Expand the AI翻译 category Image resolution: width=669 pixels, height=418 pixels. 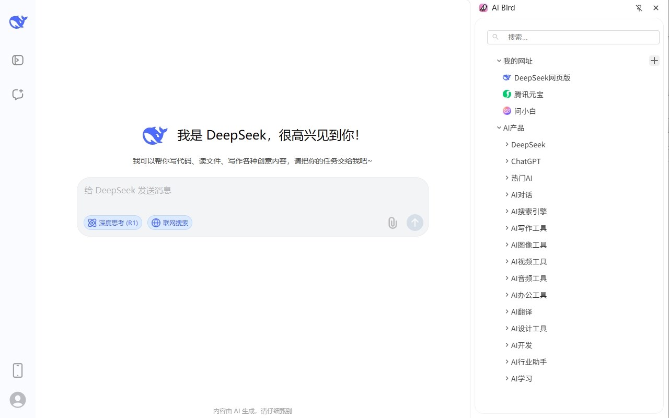[x=507, y=312]
